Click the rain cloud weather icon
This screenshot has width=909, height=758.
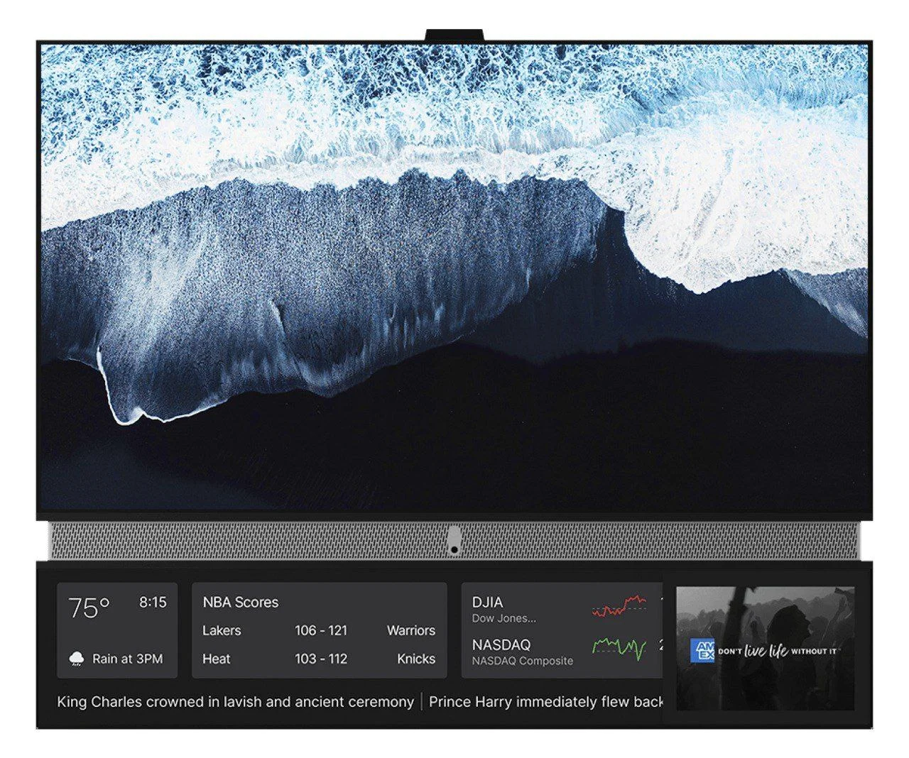coord(76,659)
